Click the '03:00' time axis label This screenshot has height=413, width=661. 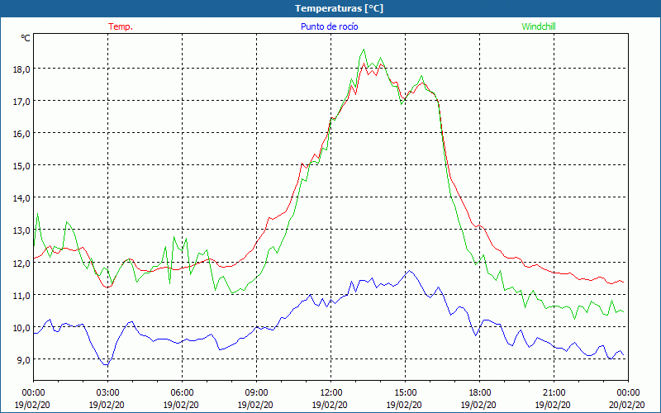pyautogui.click(x=108, y=392)
